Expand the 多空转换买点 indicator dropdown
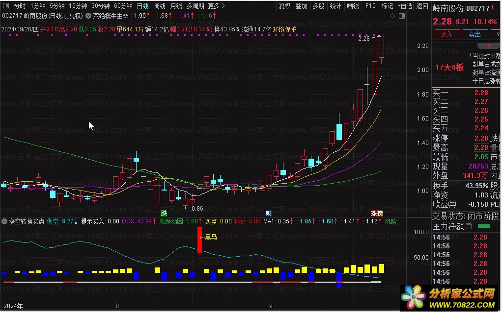This screenshot has height=313, width=503. tap(4, 221)
